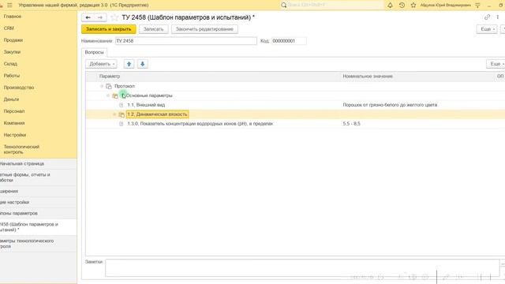Open Настройки section
This screenshot has height=284, width=505.
coord(15,135)
